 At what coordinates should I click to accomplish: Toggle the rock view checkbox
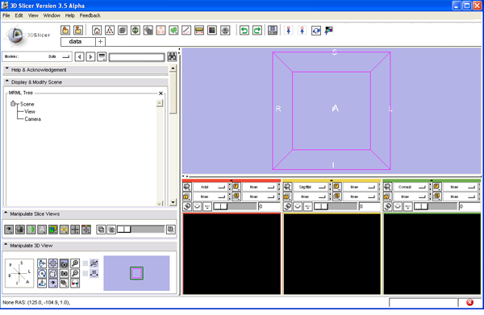[x=86, y=273]
